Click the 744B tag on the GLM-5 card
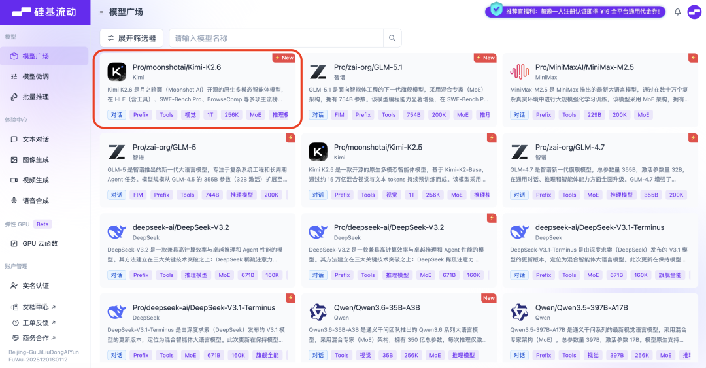The image size is (706, 368). click(212, 195)
